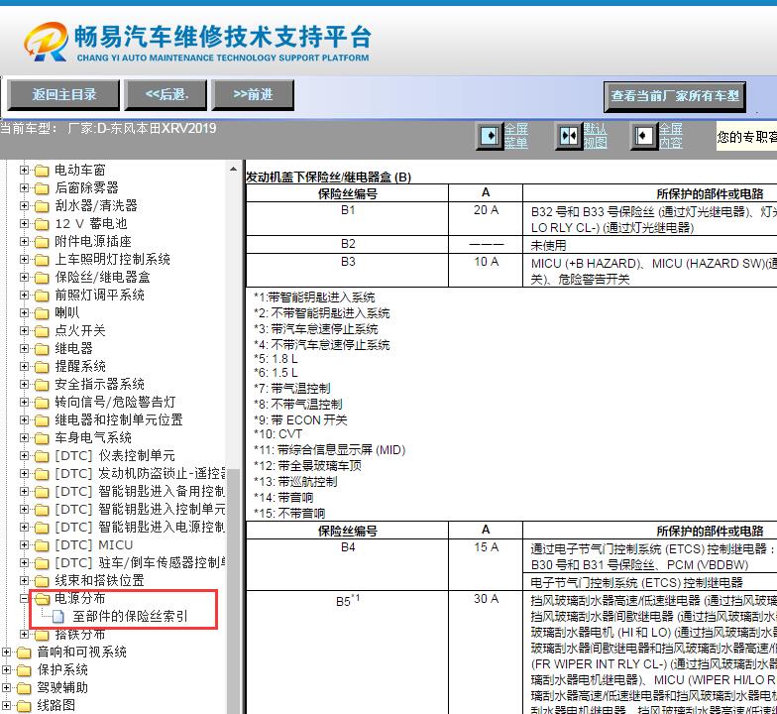Click the 上车照明灯控制系统 folder icon
777x714 pixels.
42,260
